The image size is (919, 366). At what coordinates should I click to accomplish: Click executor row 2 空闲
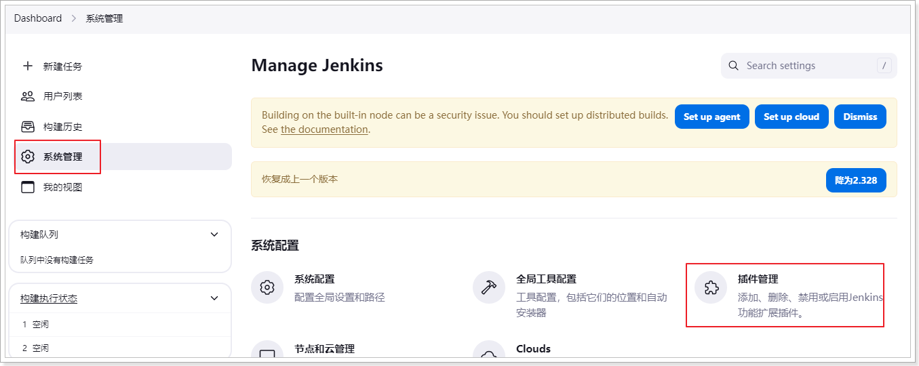pos(121,348)
